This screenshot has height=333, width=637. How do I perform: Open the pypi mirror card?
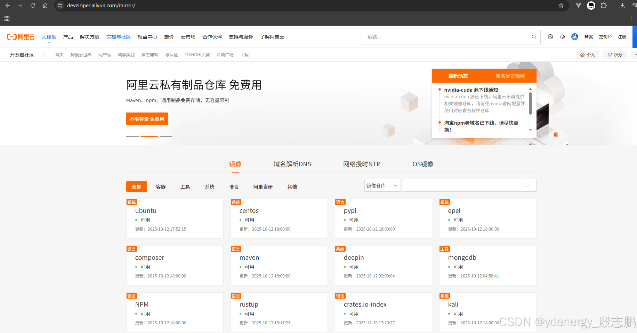tap(384, 218)
